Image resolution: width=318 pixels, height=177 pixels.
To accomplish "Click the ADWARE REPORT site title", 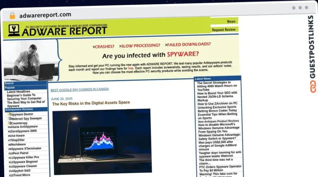I will pyautogui.click(x=64, y=31).
